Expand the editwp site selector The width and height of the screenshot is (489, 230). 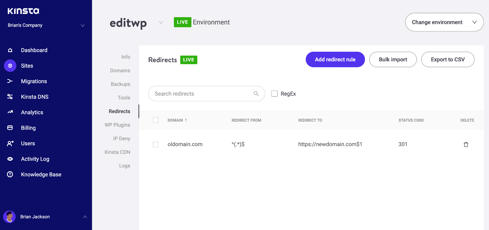[161, 22]
